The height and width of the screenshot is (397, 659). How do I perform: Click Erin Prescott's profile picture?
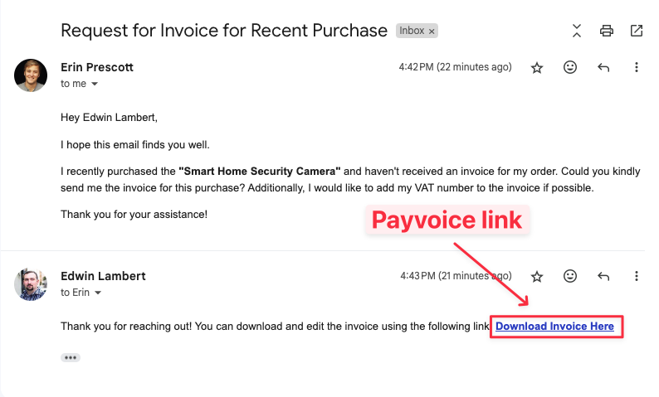(x=31, y=75)
